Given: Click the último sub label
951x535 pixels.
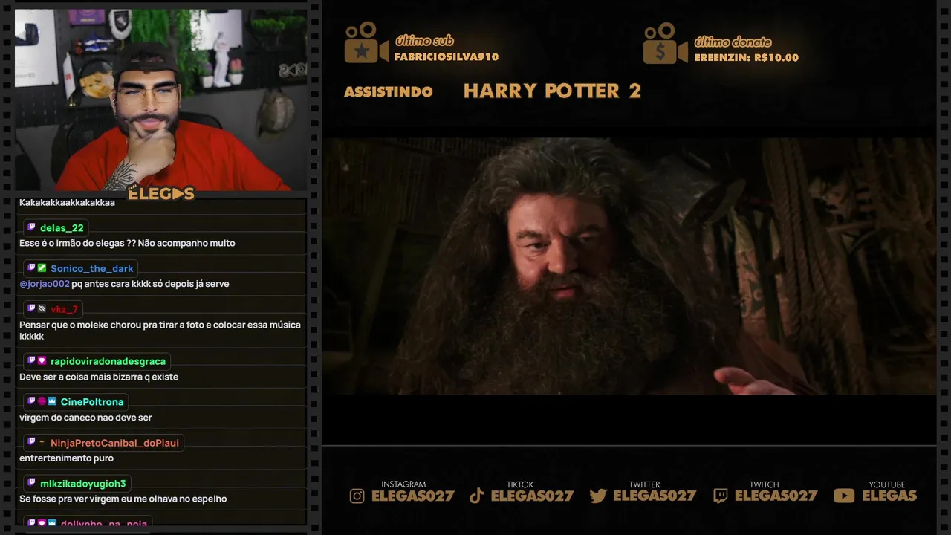Looking at the screenshot, I should click(424, 41).
